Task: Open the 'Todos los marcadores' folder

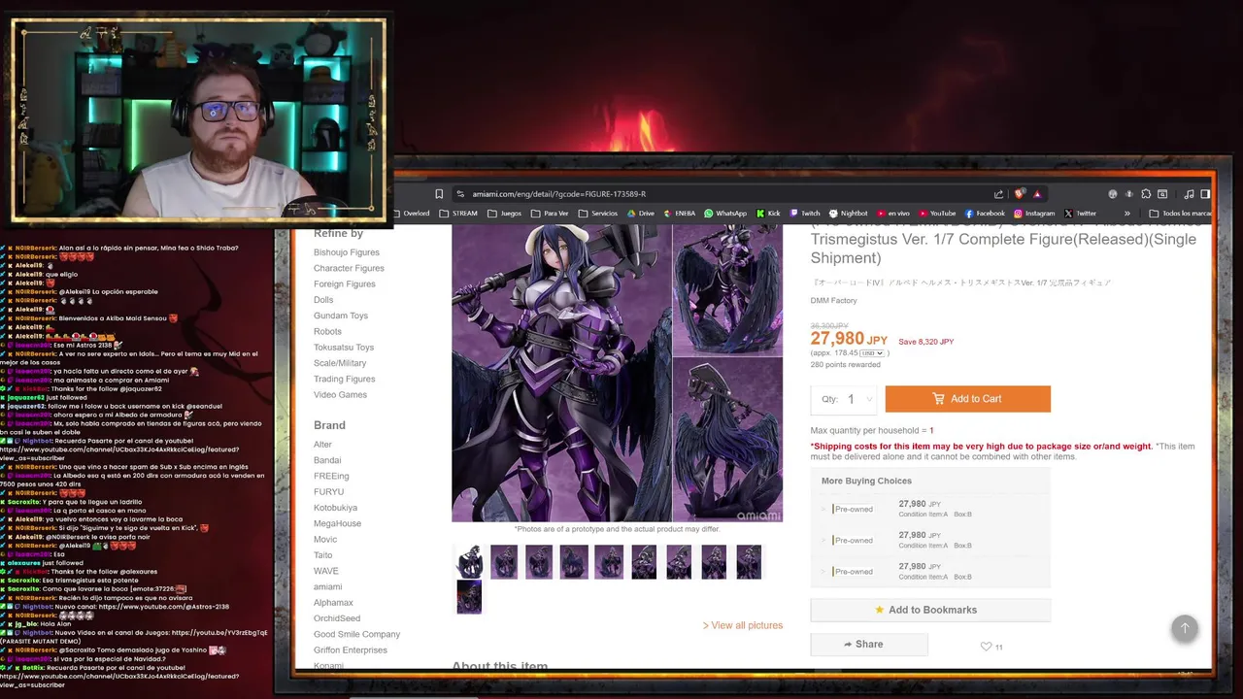Action: [x=1180, y=214]
